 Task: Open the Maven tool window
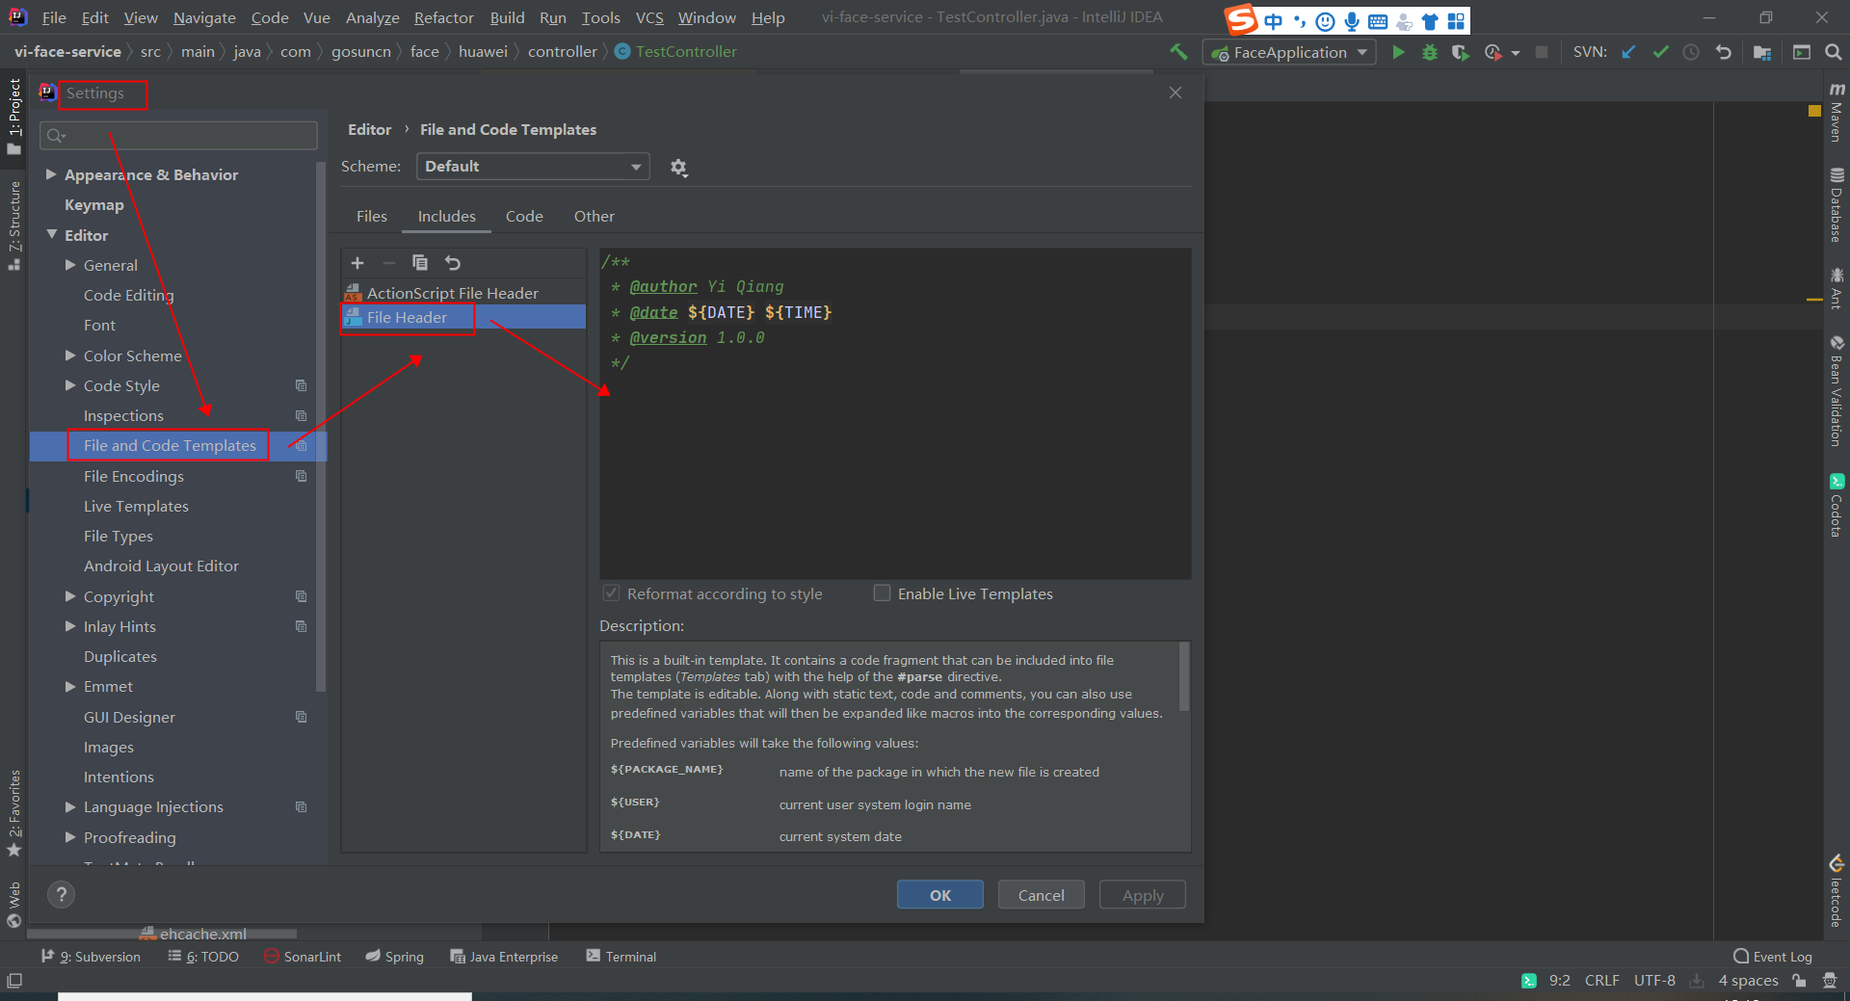coord(1837,112)
